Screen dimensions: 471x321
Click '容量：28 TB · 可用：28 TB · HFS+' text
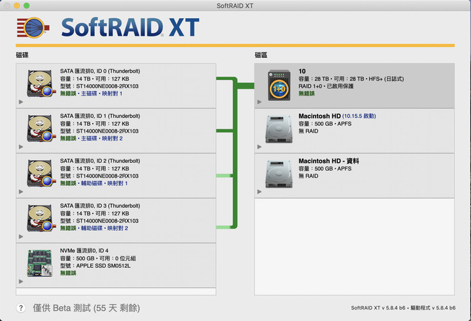point(351,79)
